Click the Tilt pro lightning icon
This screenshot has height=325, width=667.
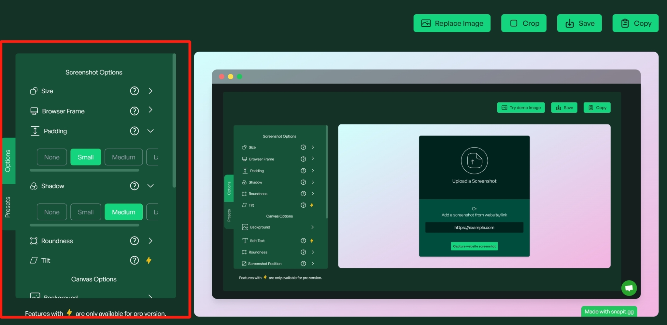click(149, 260)
